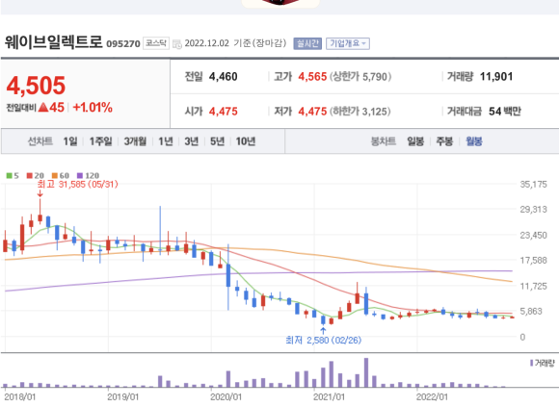Open the 기업개요 dropdown
559x407 pixels.
(x=348, y=43)
